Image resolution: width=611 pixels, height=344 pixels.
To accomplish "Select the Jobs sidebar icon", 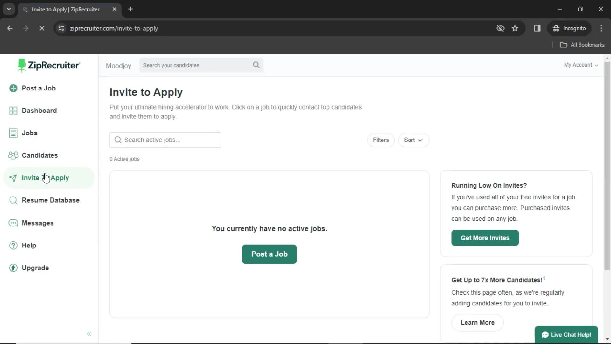I will pyautogui.click(x=13, y=133).
